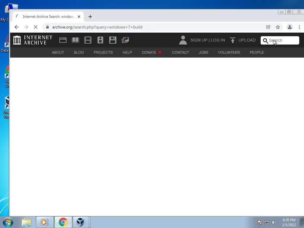Click the SIGN UP link
This screenshot has height=228, width=304.
point(199,40)
